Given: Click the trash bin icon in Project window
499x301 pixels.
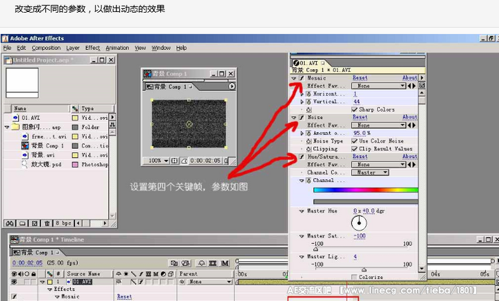Looking at the screenshot, I should coord(47,223).
